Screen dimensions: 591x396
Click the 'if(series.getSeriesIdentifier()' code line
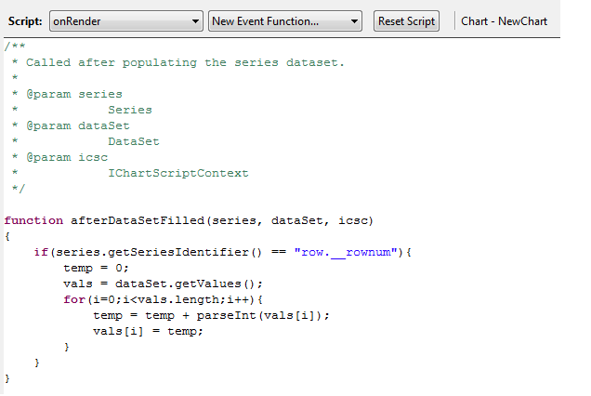pyautogui.click(x=223, y=252)
